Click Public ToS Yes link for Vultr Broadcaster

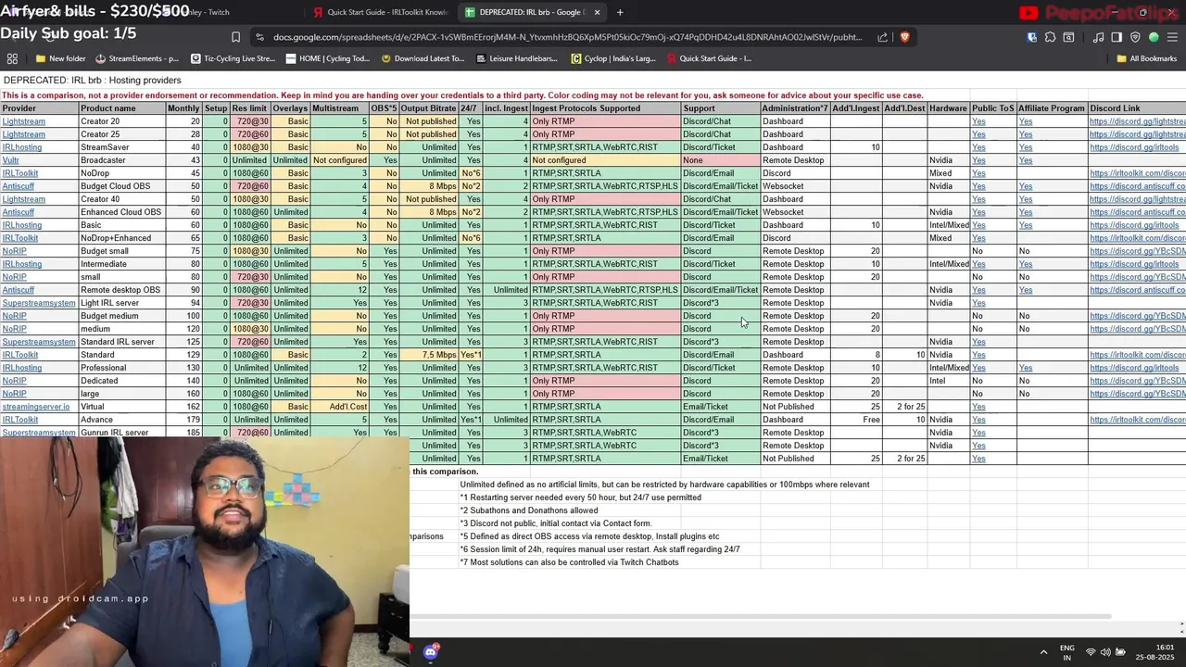978,160
